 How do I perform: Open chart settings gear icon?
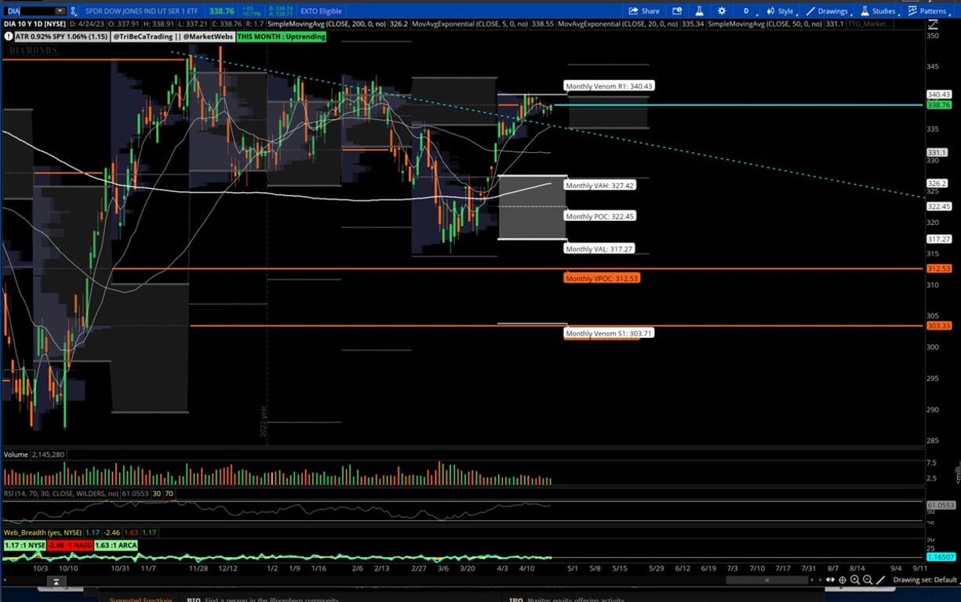[722, 11]
